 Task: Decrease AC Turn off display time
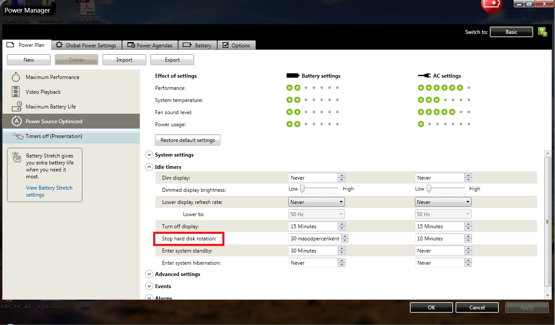pos(468,229)
